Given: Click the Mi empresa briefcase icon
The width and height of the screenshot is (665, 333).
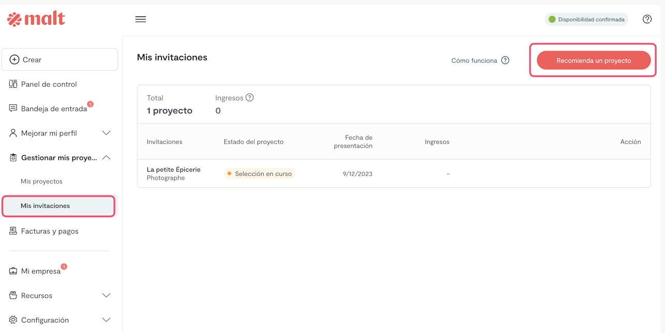Looking at the screenshot, I should (x=13, y=271).
